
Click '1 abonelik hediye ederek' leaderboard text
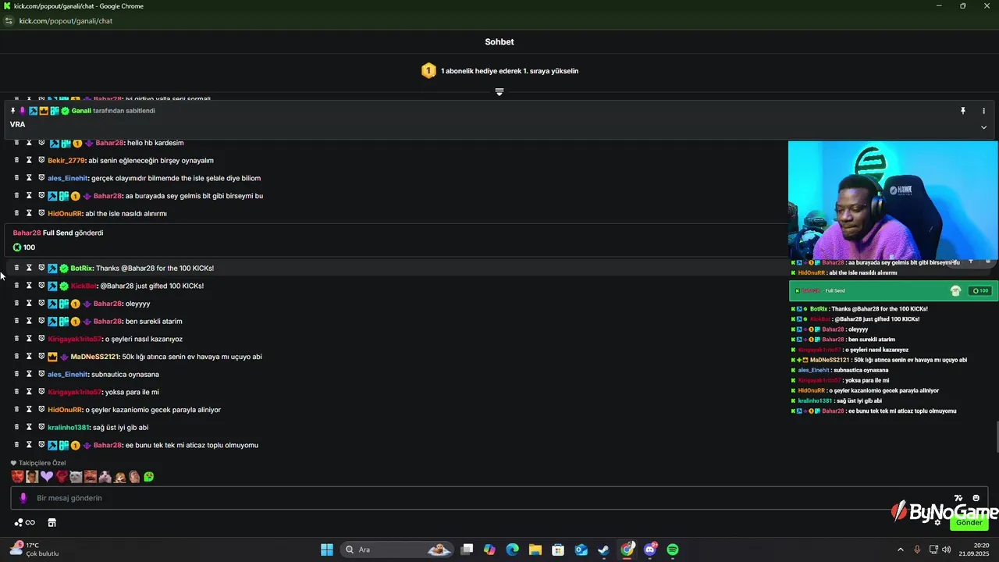[x=510, y=71]
